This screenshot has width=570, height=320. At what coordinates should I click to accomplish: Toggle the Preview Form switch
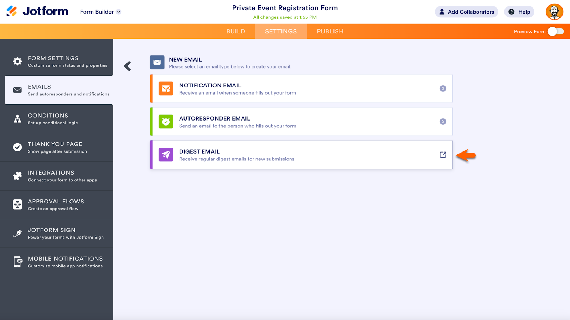tap(555, 31)
